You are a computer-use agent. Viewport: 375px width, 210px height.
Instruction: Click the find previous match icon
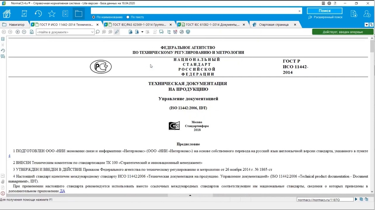(x=104, y=32)
